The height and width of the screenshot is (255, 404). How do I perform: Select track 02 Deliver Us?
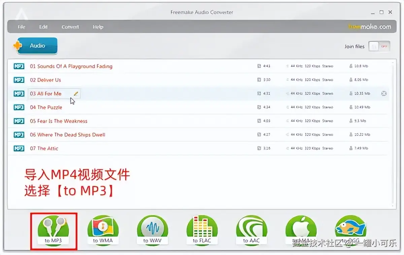[45, 80]
